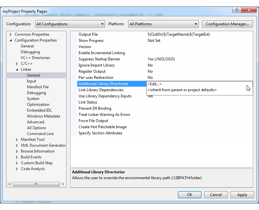
Task: Expand the Build Events node
Action: click(x=17, y=157)
